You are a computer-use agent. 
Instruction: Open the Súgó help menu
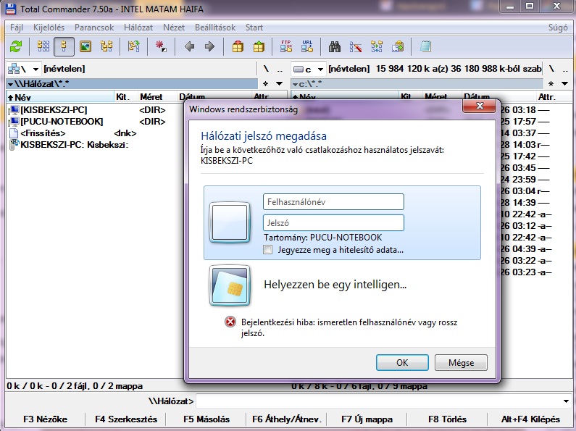(558, 28)
